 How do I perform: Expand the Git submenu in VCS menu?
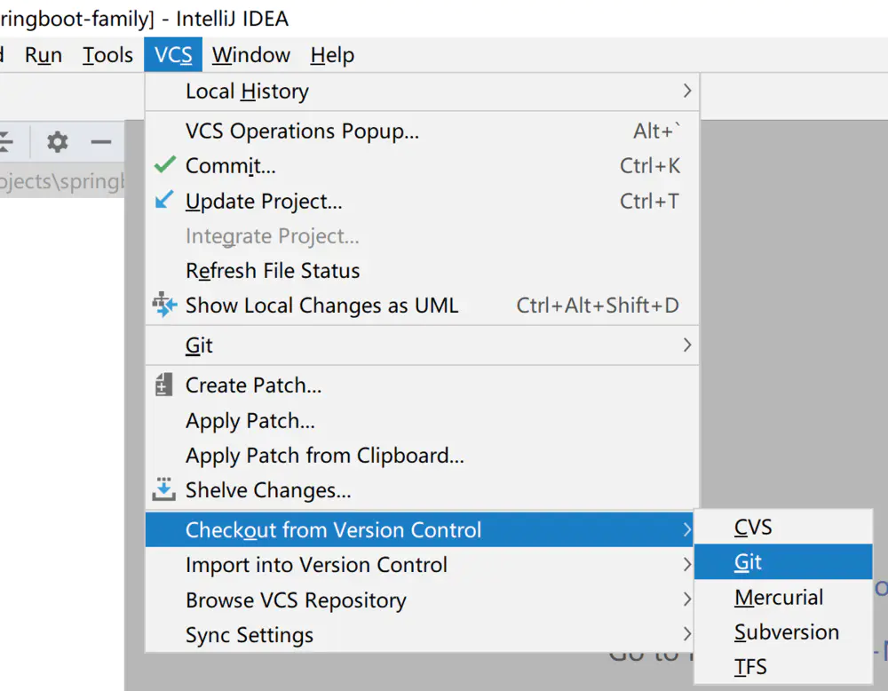point(423,345)
